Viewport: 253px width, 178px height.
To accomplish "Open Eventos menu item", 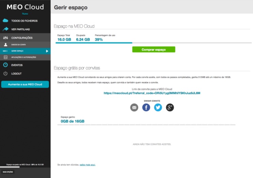I will [25, 65].
